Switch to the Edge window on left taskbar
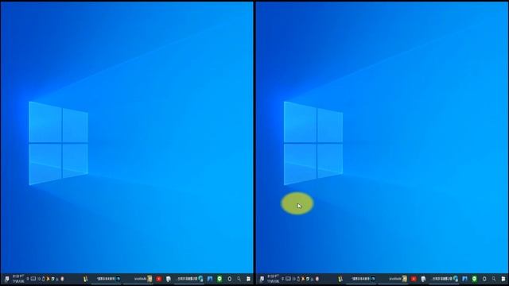Screen dimensions: 509x286 click(189, 279)
